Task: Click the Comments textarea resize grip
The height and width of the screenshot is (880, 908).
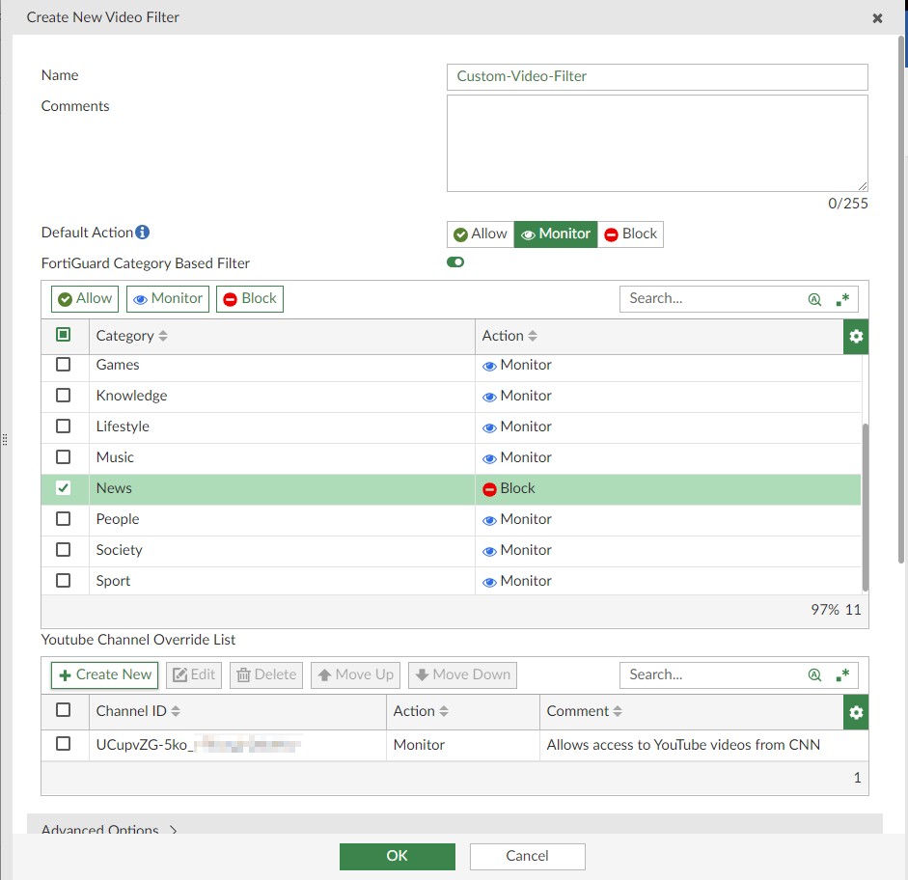Action: click(863, 186)
